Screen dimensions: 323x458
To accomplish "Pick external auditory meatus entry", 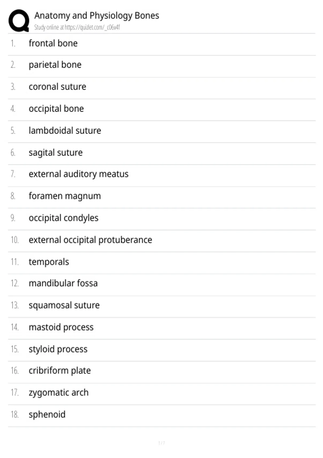I will [x=79, y=174].
